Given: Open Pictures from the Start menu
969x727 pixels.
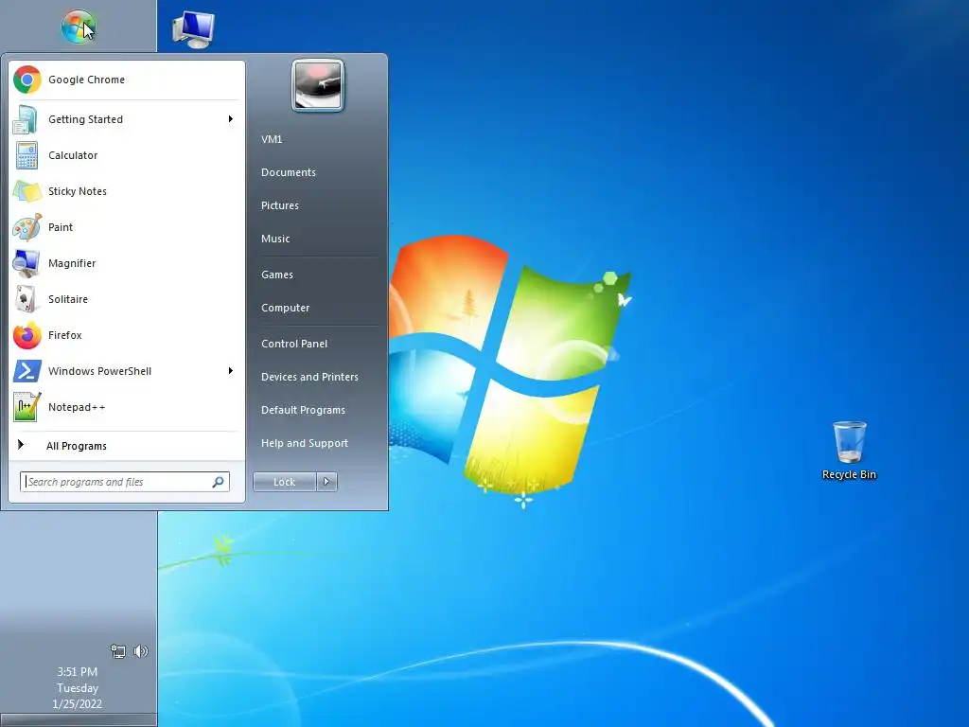Looking at the screenshot, I should 279,205.
